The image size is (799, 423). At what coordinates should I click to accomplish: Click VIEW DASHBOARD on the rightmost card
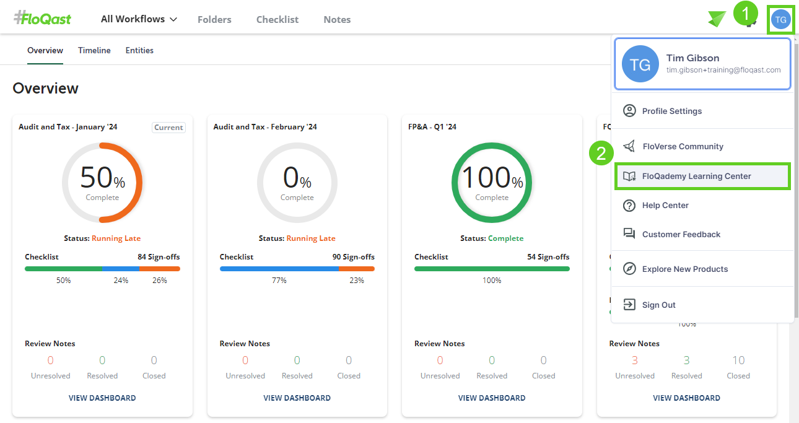point(686,398)
